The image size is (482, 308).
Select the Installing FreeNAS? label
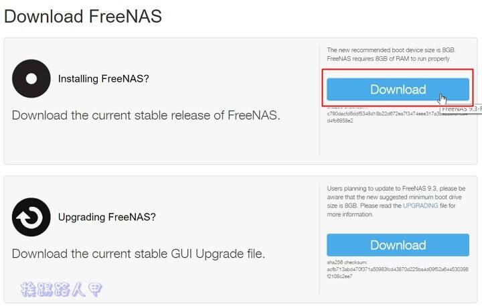tap(104, 79)
